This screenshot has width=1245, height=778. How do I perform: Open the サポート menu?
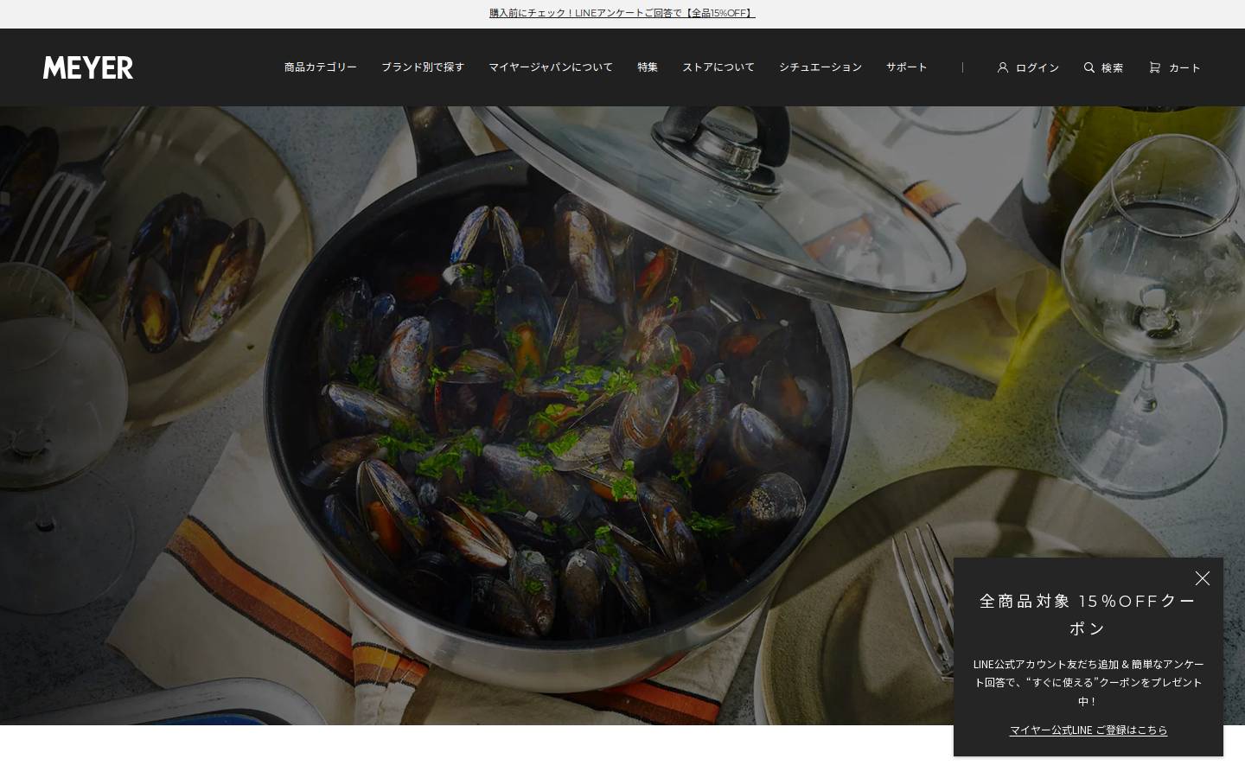pyautogui.click(x=907, y=67)
